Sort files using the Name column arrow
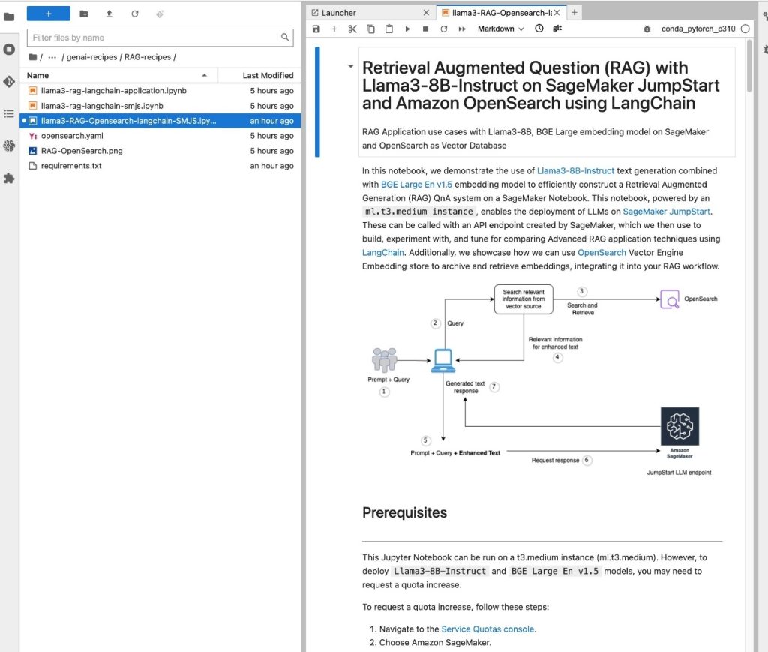768x652 pixels. tap(204, 75)
